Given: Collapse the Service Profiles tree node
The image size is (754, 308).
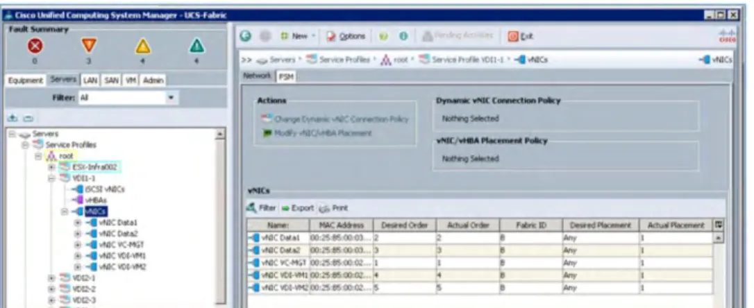Looking at the screenshot, I should coord(26,144).
